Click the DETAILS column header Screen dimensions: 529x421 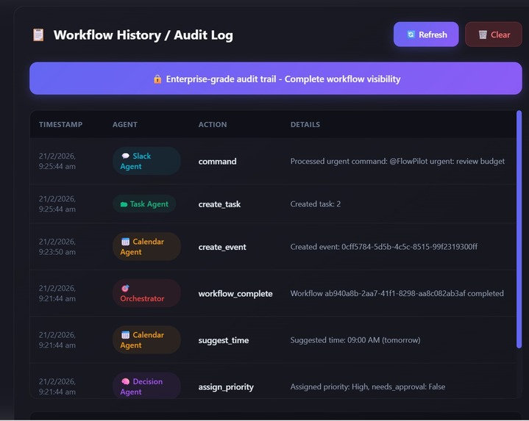pyautogui.click(x=305, y=125)
